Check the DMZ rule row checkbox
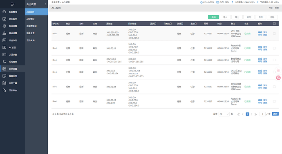 click(x=274, y=72)
